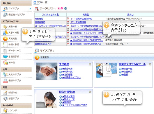154x114 pixels.
Task: Open the 営業業務 category icon in sidebar
Action: click(5, 39)
